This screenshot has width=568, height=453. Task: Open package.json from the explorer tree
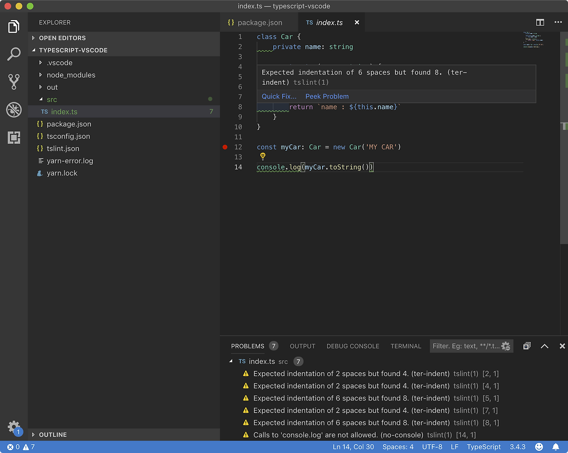tap(124, 124)
